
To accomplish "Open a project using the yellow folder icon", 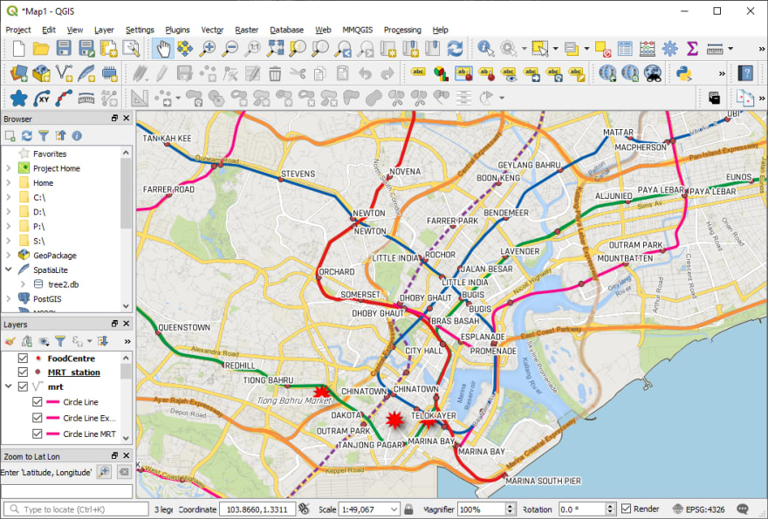I will pyautogui.click(x=41, y=49).
